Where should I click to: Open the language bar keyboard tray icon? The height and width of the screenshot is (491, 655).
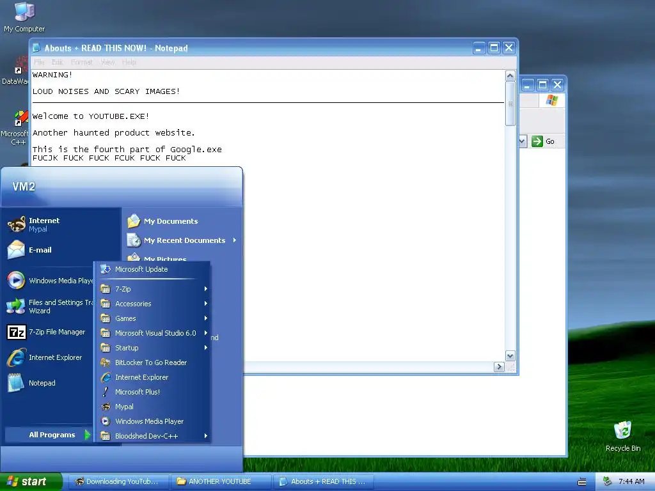point(582,482)
